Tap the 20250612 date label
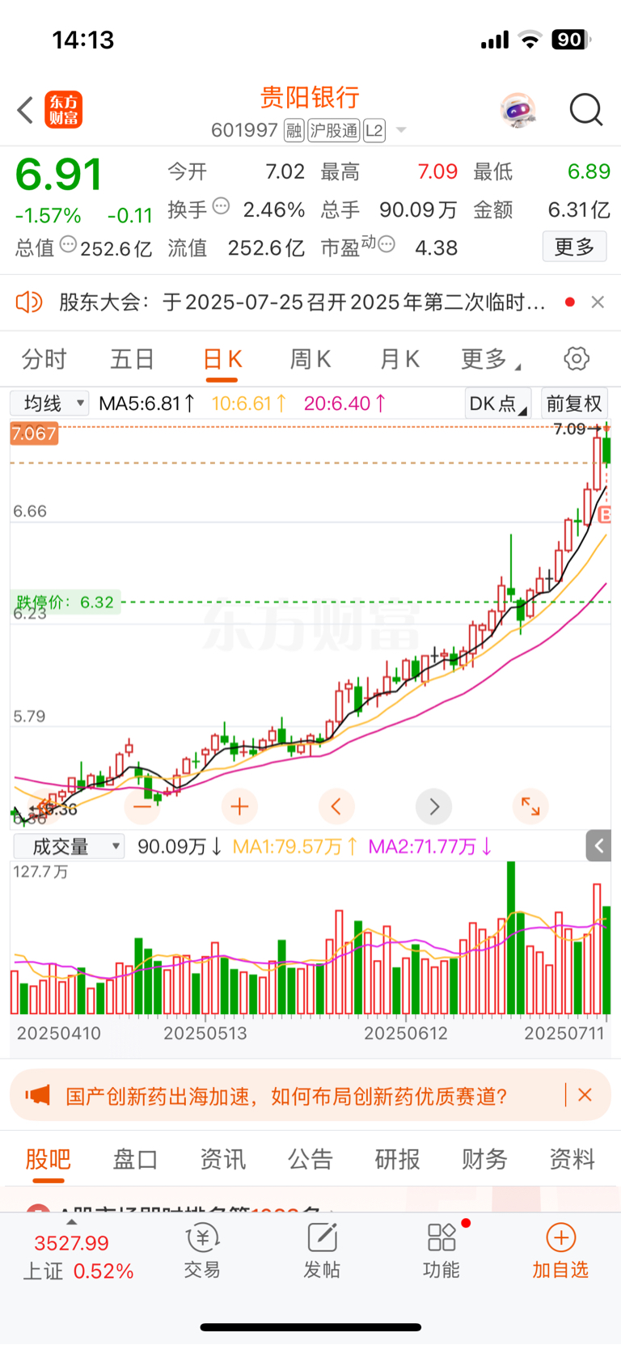 pos(405,1033)
